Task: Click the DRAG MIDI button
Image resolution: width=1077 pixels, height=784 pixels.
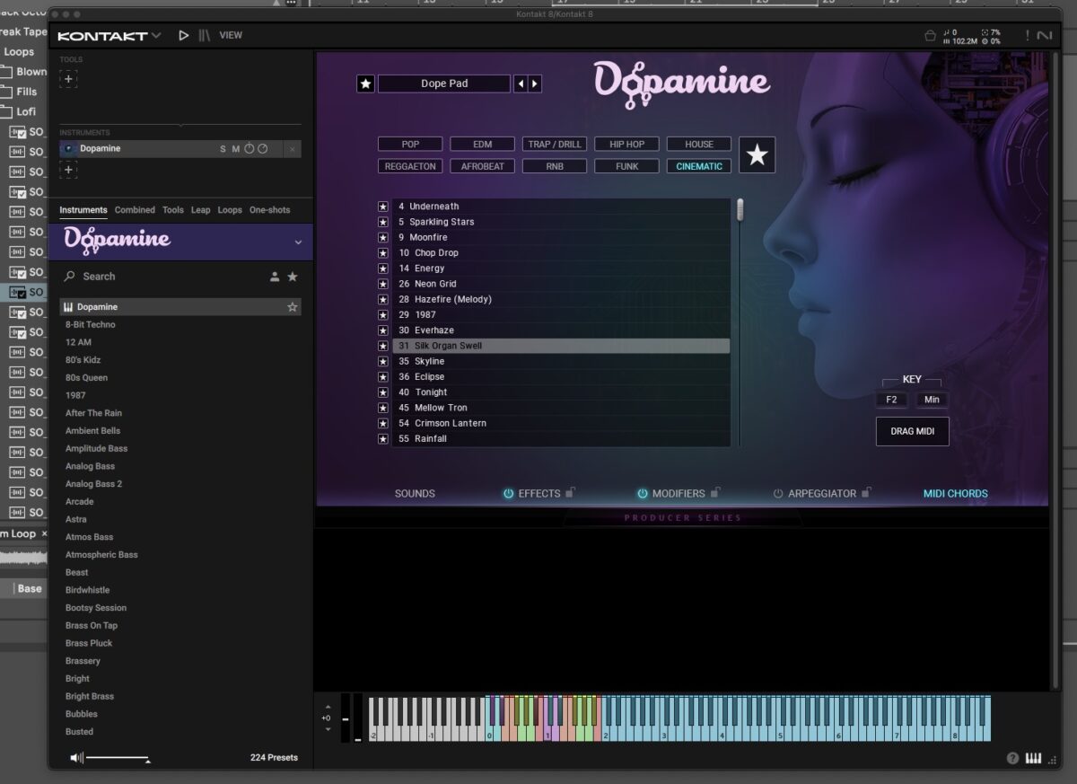Action: coord(912,431)
